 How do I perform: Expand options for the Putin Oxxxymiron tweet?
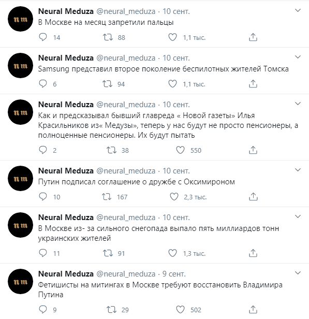click(x=298, y=170)
